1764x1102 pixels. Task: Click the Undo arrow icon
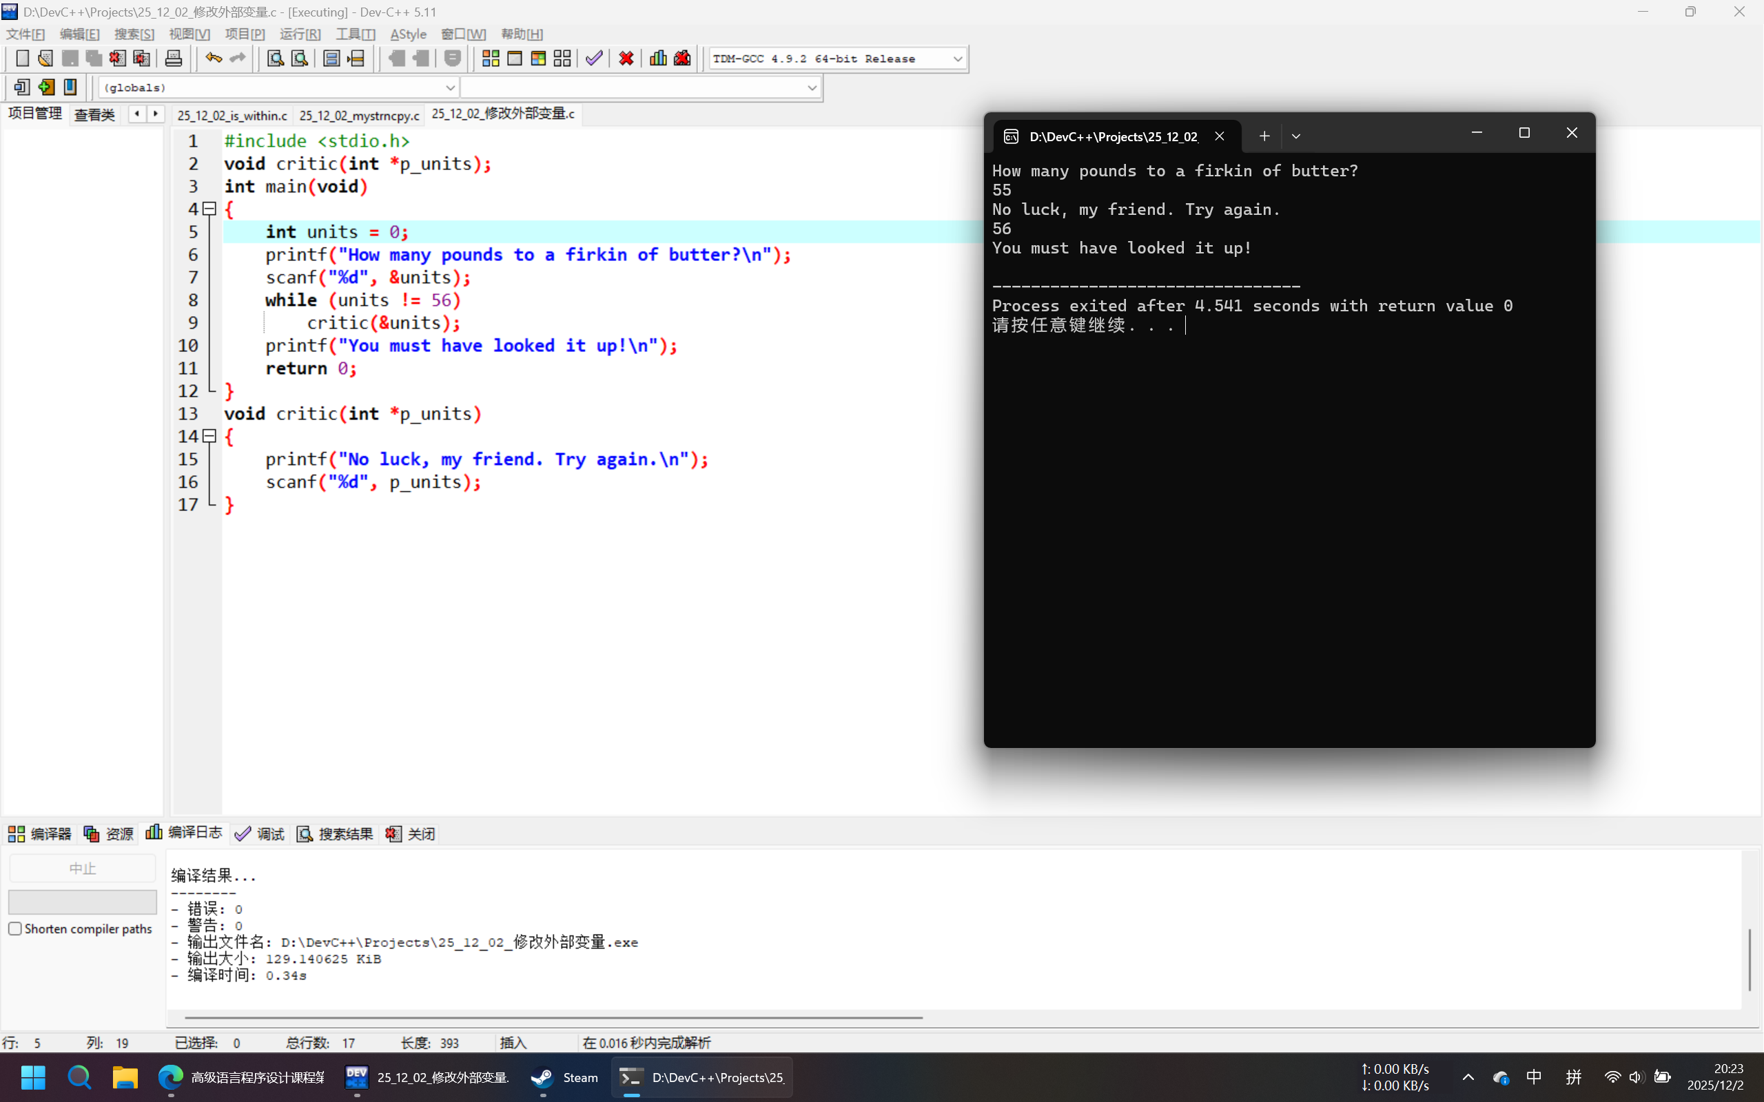[x=213, y=59]
